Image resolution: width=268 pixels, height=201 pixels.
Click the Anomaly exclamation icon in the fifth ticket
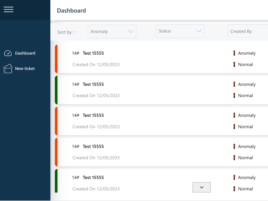(234, 177)
